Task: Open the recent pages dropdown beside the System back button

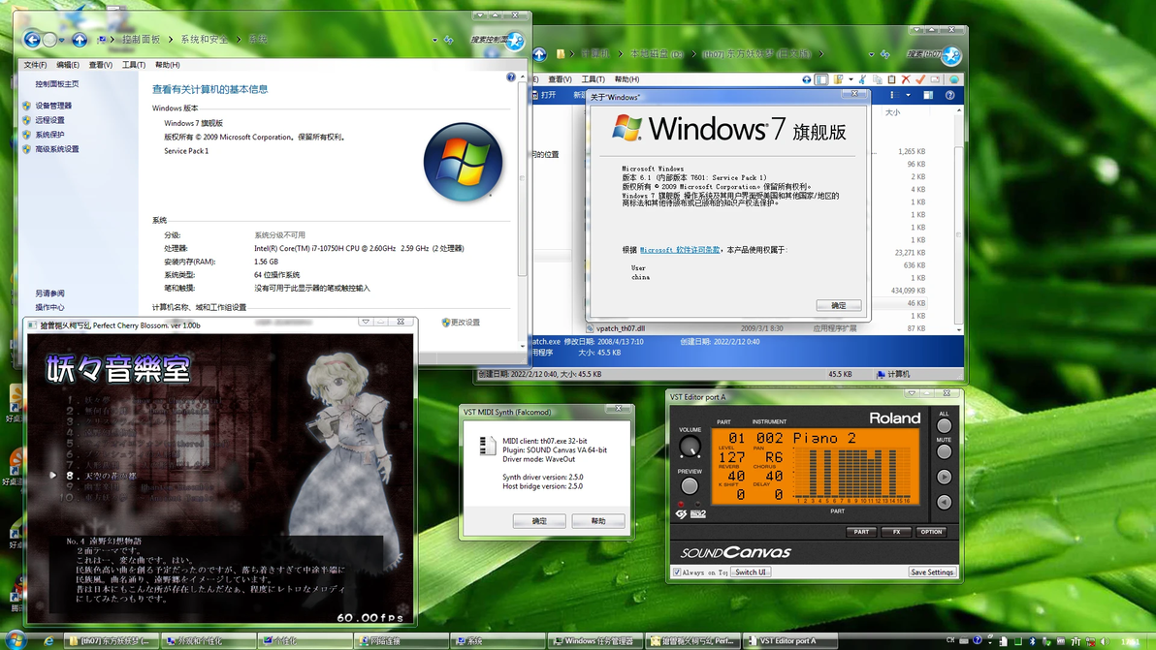Action: 62,40
